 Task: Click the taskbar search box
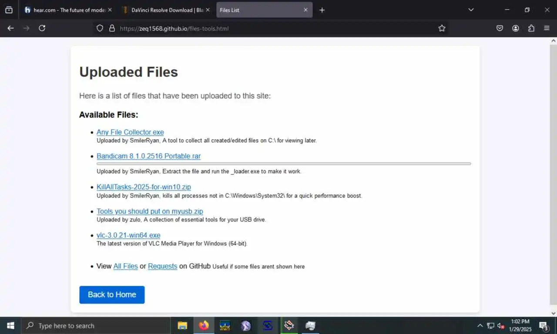coord(96,325)
